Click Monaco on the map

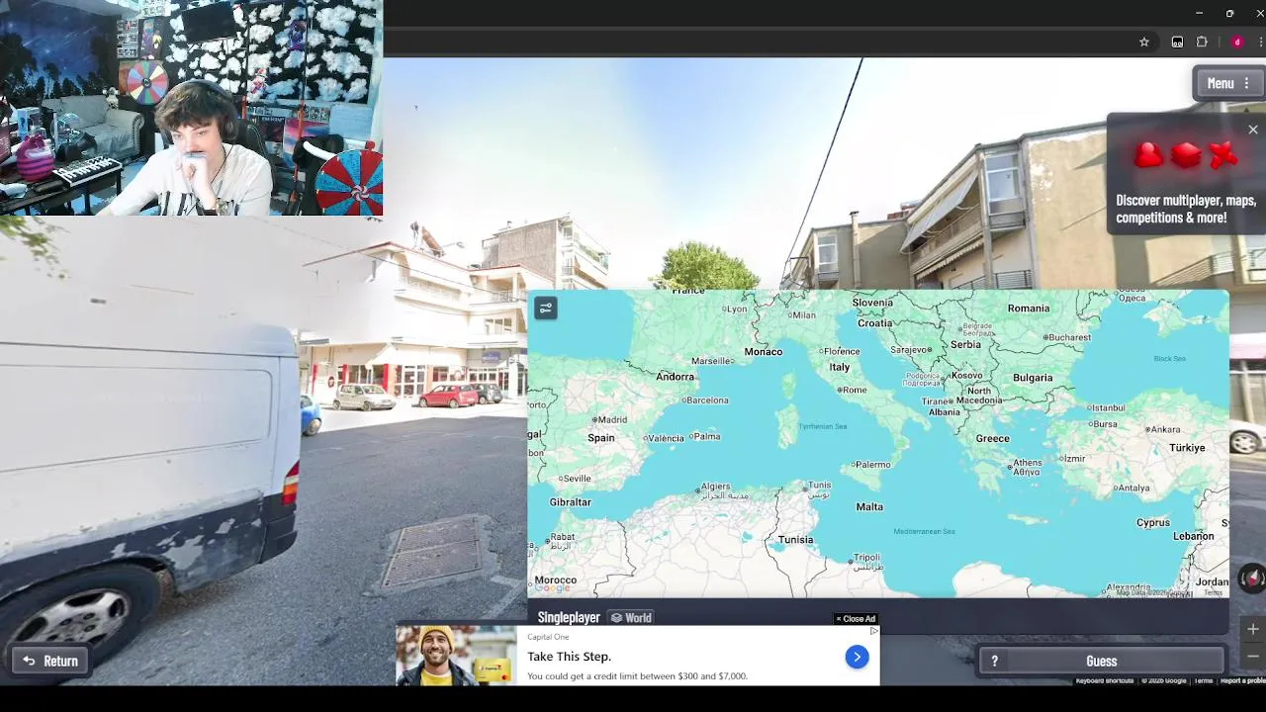click(x=763, y=352)
